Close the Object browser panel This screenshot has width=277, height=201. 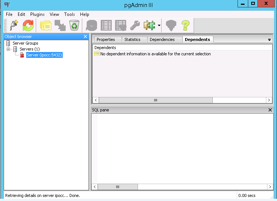click(x=85, y=37)
